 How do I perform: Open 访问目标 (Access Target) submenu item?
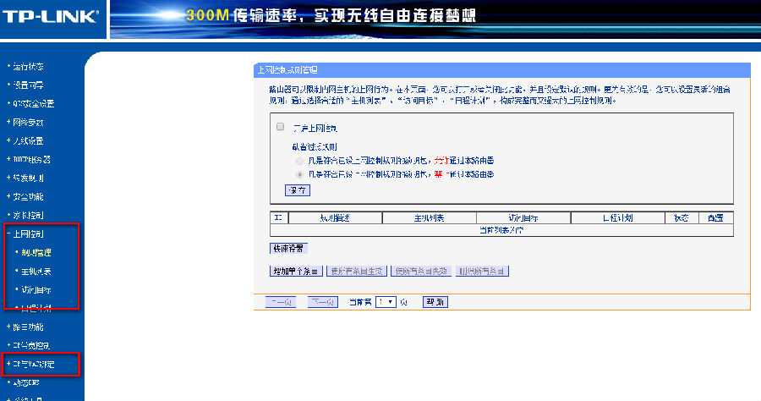[x=36, y=290]
